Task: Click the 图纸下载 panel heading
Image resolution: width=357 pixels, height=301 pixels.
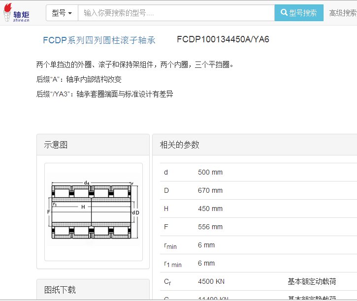Action: [60, 290]
